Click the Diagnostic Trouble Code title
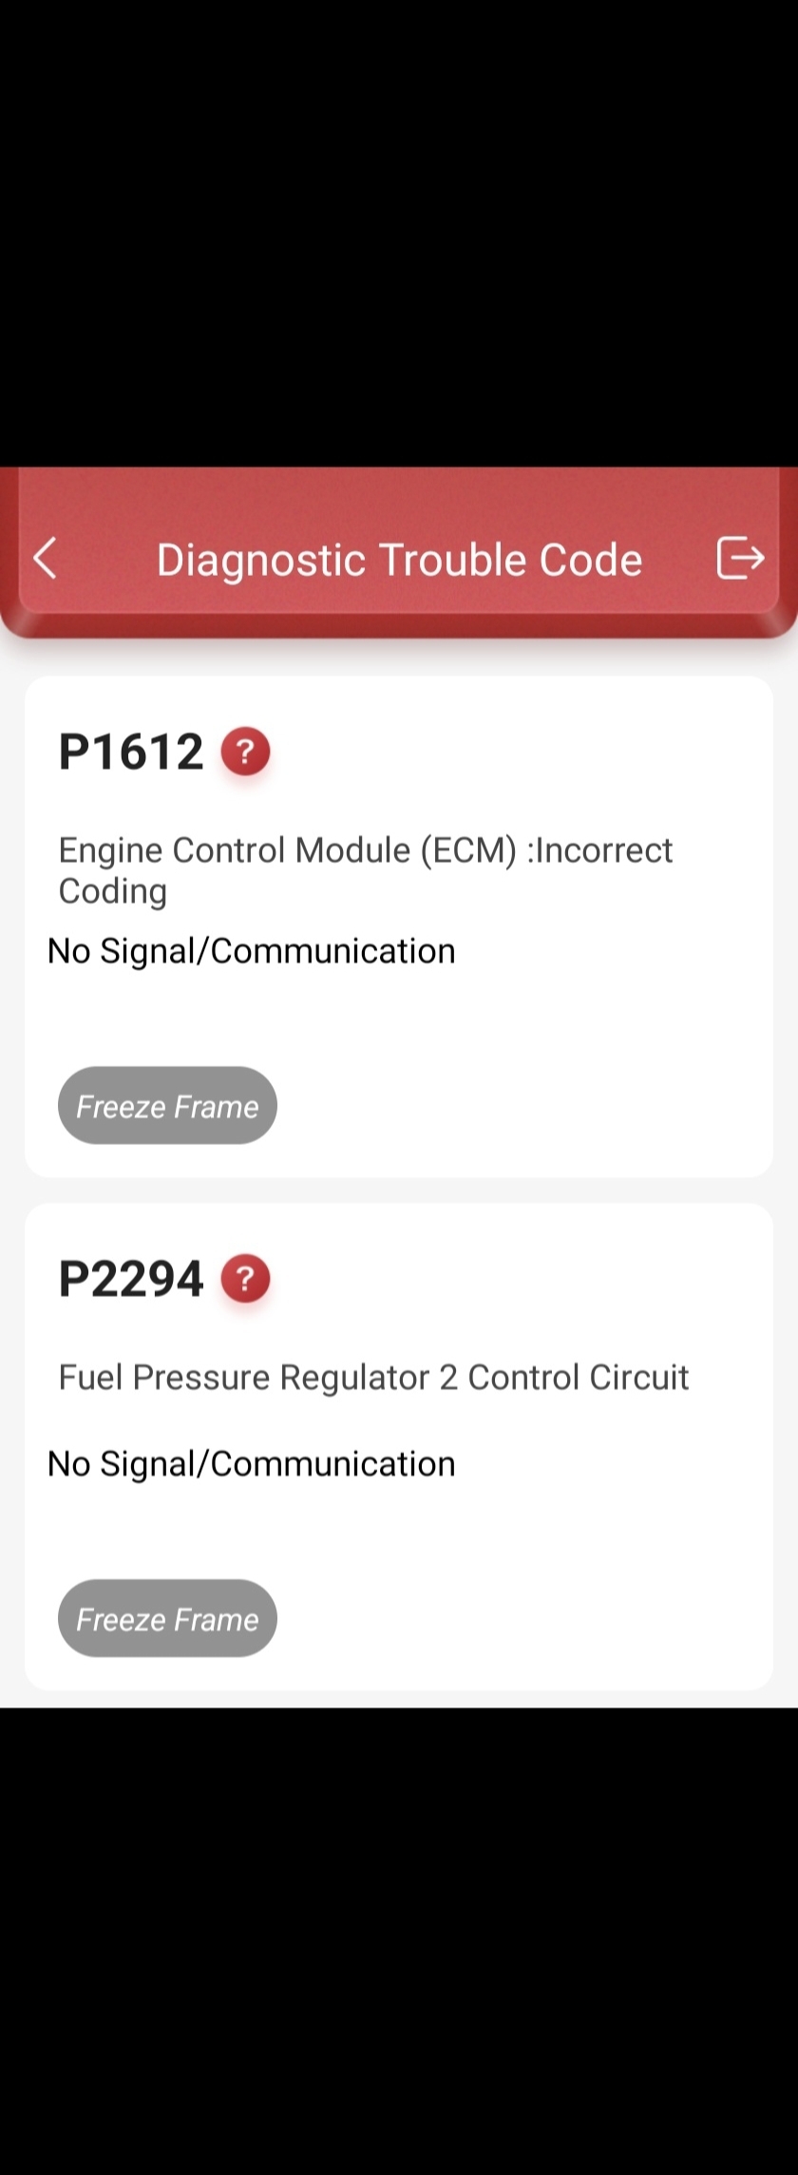 pos(399,560)
